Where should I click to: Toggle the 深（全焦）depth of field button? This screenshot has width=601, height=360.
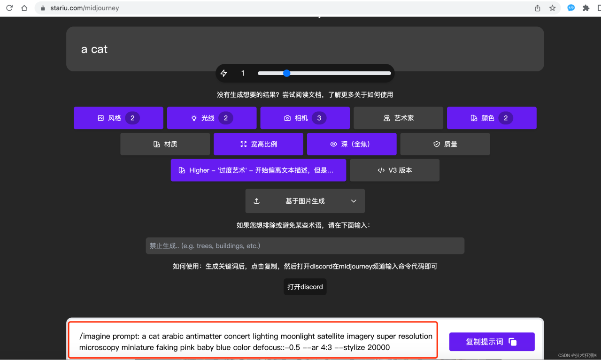[x=352, y=144]
